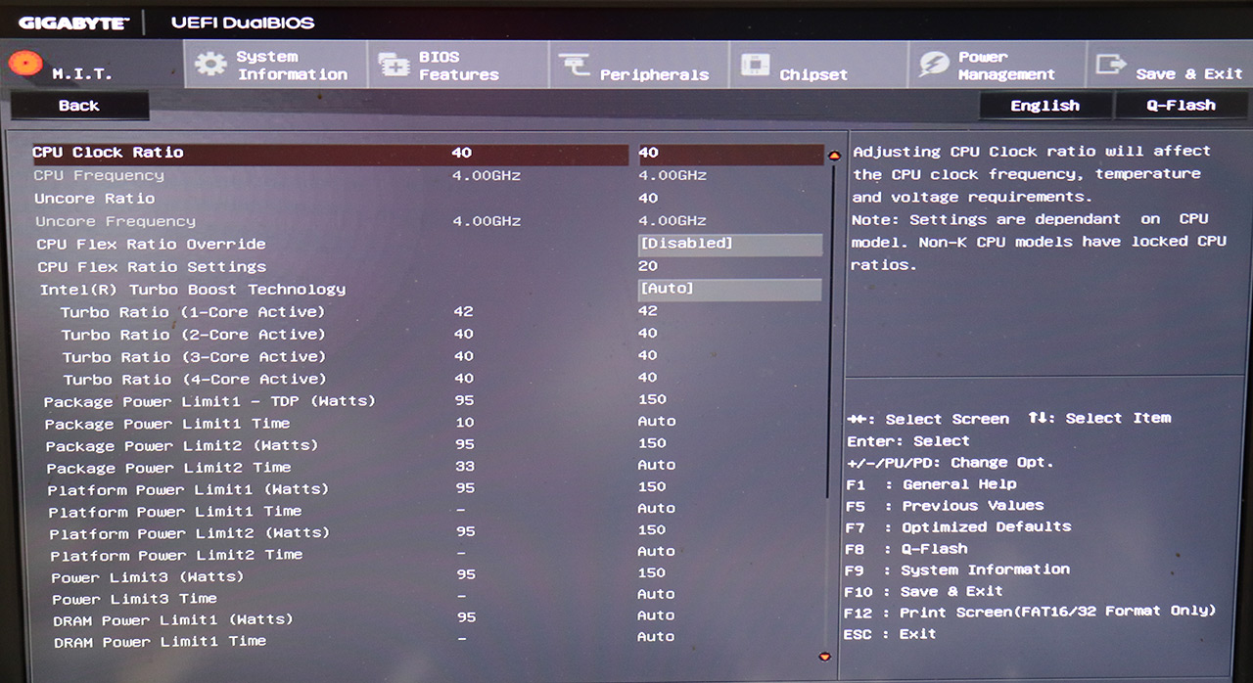Image resolution: width=1253 pixels, height=683 pixels.
Task: Select Intel(R) Turbo Boost Technology label
Action: pyautogui.click(x=193, y=290)
